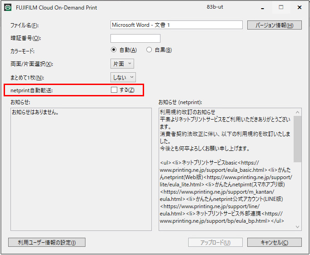Click the netprint自動転送: label

pos(32,90)
